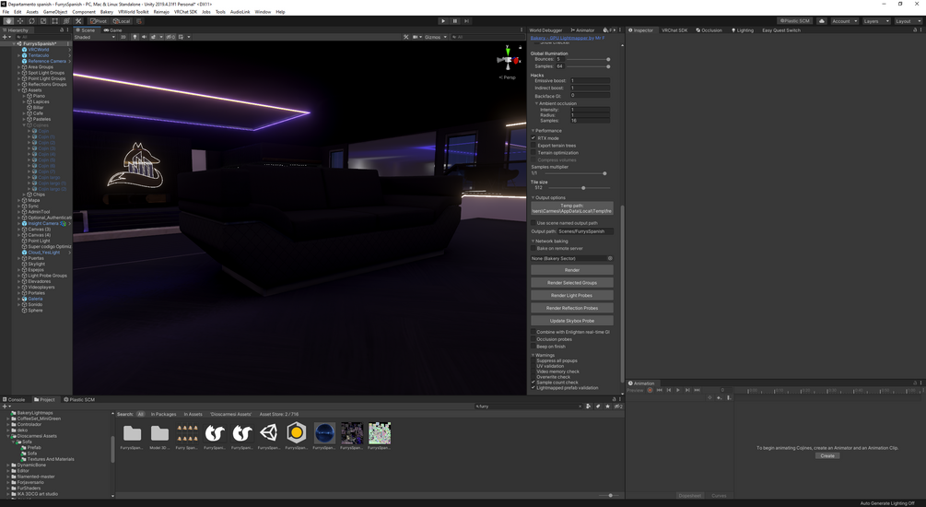Image resolution: width=926 pixels, height=507 pixels.
Task: Toggle scene audio speaker icon
Action: [144, 37]
